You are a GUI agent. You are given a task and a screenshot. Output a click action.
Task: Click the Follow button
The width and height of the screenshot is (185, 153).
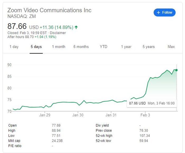pyautogui.click(x=164, y=12)
